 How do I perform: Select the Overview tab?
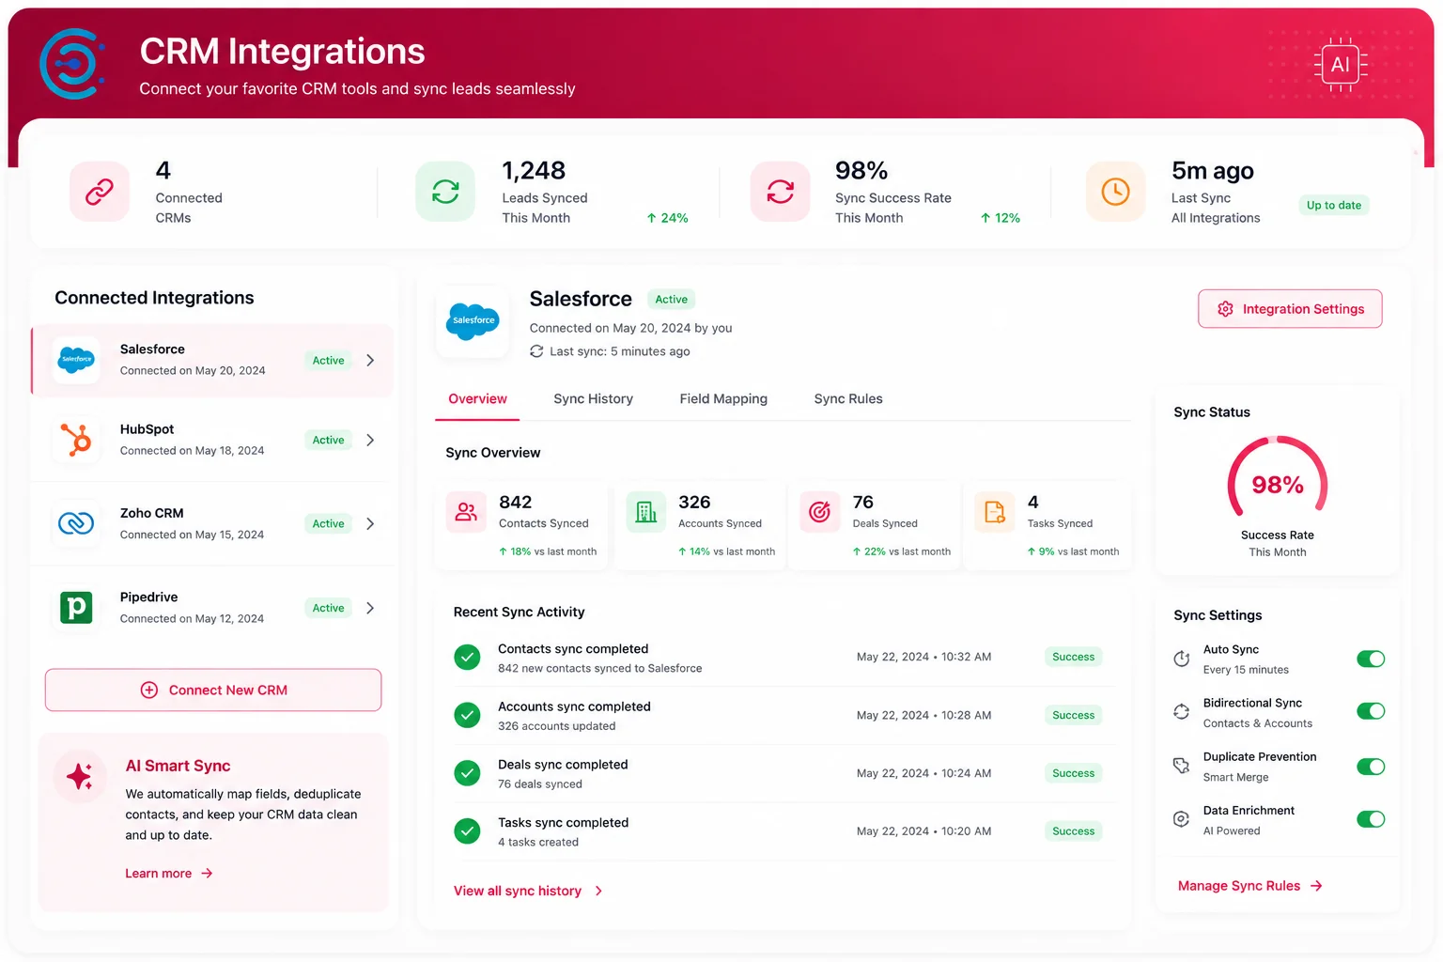point(477,399)
